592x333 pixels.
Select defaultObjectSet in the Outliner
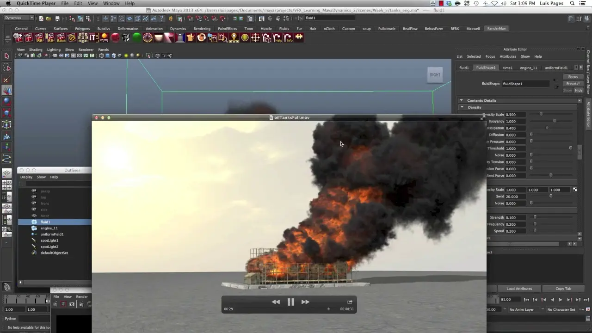pyautogui.click(x=54, y=253)
